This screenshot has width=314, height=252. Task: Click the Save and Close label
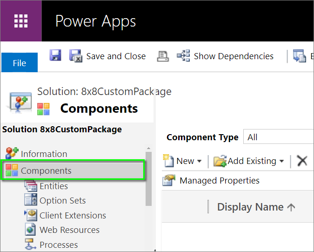point(116,56)
